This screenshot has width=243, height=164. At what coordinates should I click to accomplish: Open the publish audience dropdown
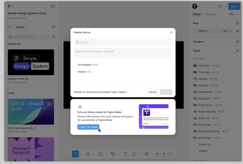pos(101,92)
